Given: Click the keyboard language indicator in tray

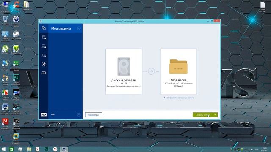Looking at the screenshot, I should point(257,149).
